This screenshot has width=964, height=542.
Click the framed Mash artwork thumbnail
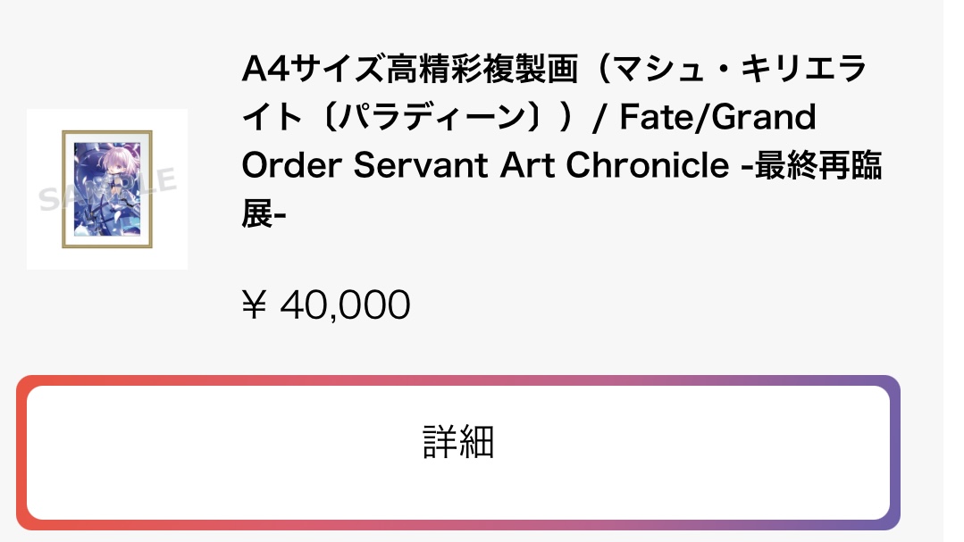pyautogui.click(x=106, y=188)
